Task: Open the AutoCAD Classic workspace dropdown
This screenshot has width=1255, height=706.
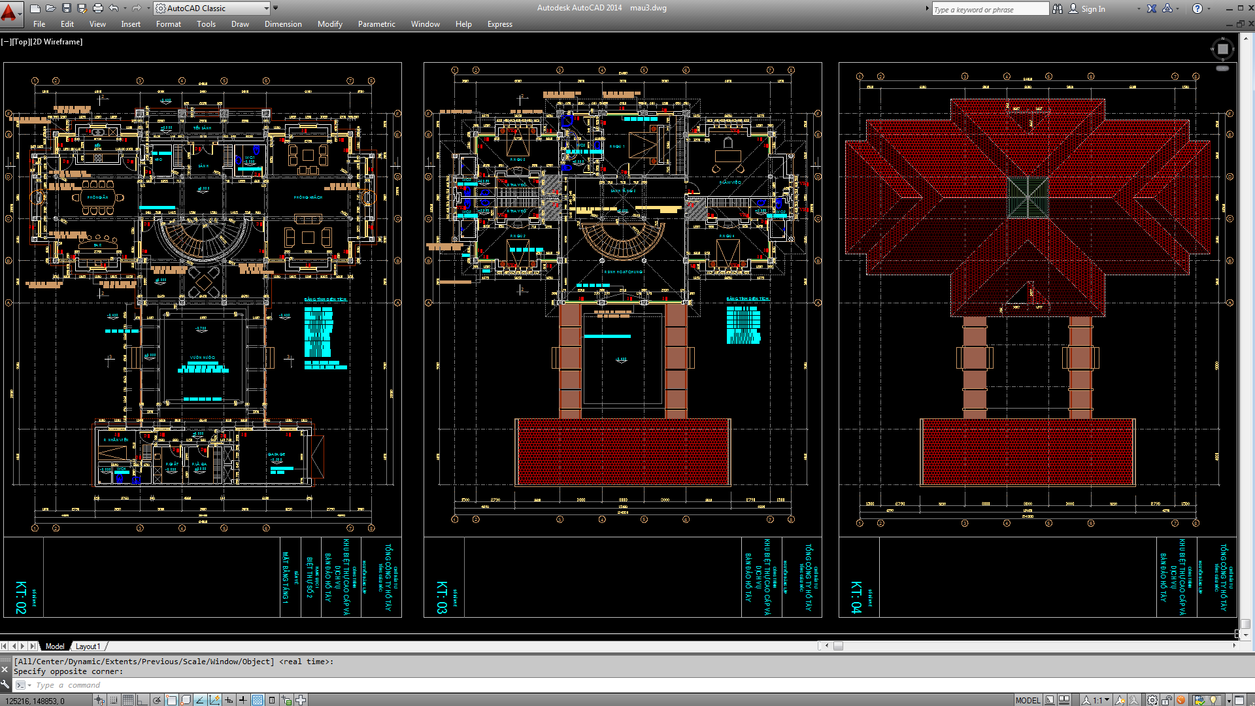Action: tap(265, 8)
